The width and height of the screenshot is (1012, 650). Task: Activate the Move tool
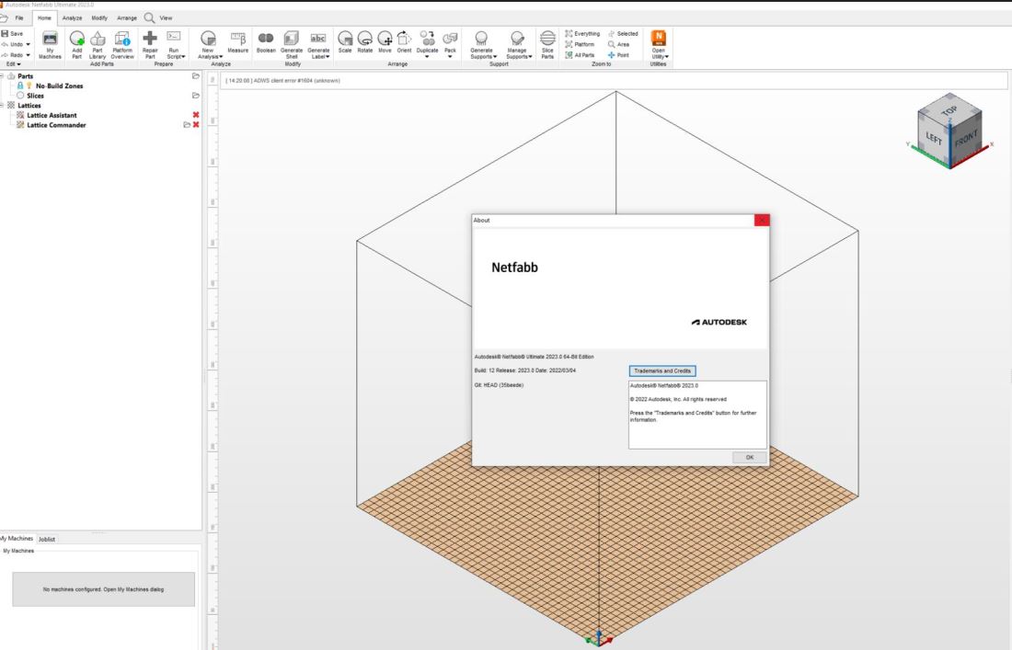point(385,42)
